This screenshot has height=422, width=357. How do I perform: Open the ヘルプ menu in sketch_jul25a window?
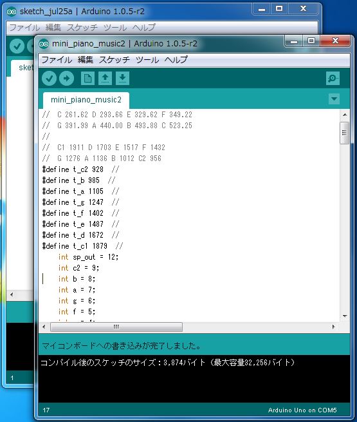143,28
